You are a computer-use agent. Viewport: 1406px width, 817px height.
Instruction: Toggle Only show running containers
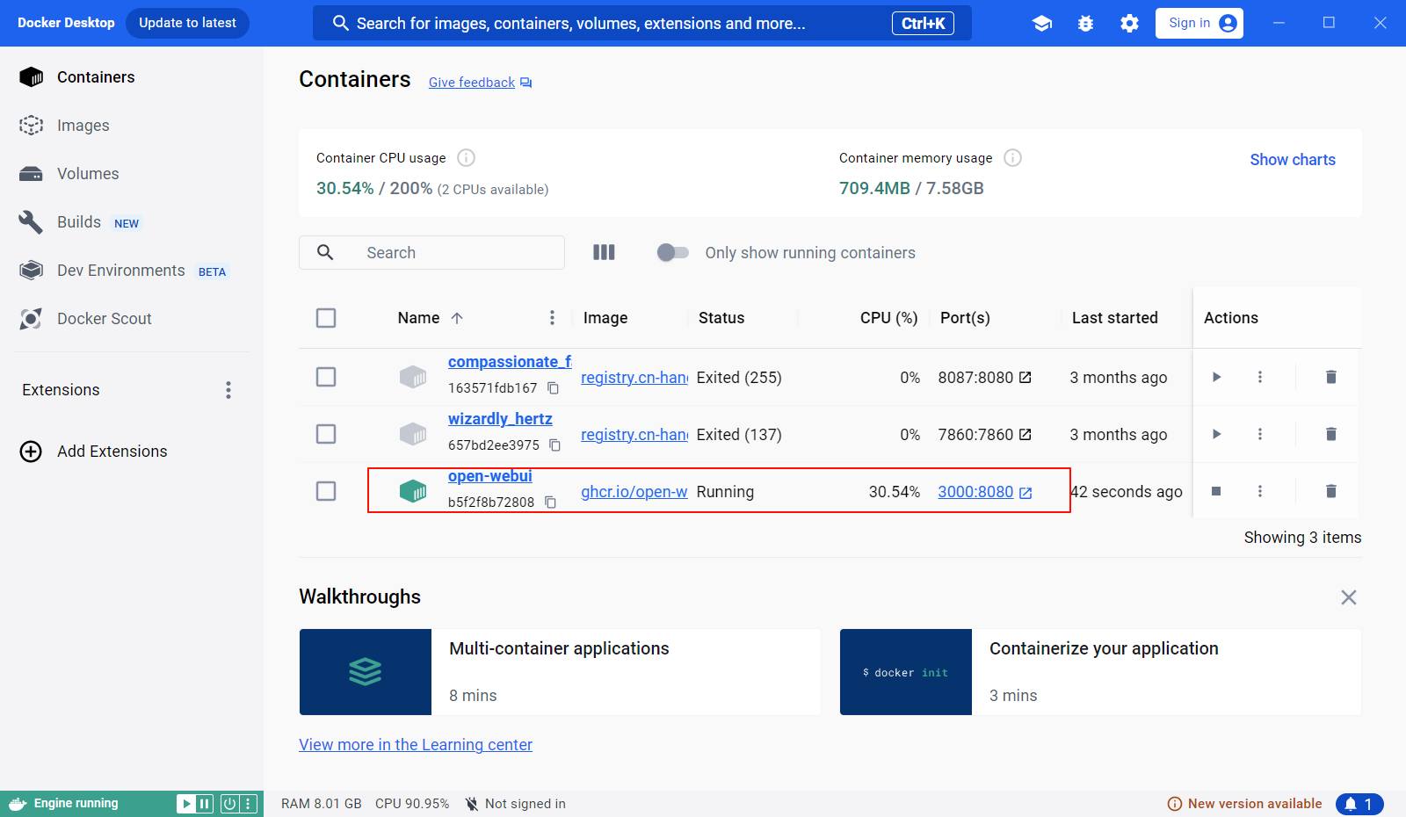(673, 253)
